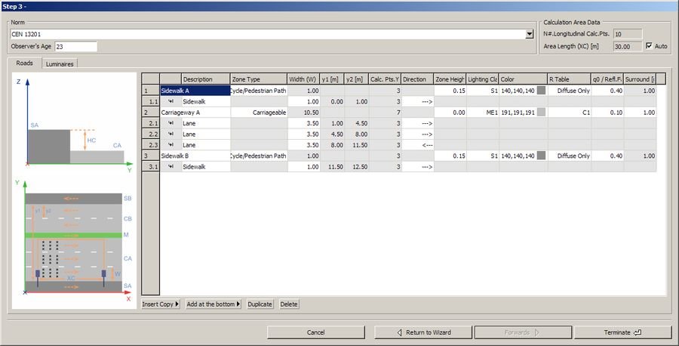
Task: Click the 0.10 q0 cell
Action: (607, 113)
